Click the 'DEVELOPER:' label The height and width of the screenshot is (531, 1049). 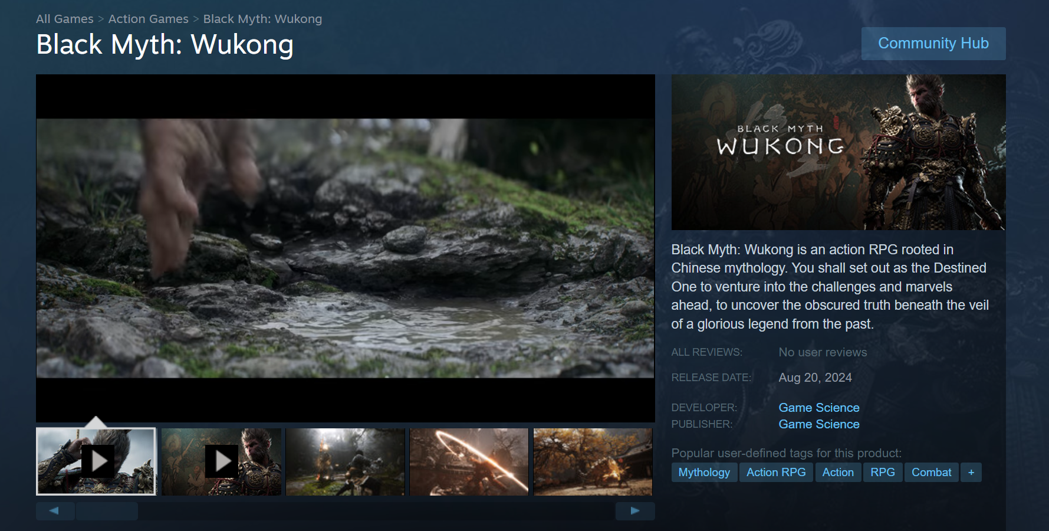pos(704,408)
